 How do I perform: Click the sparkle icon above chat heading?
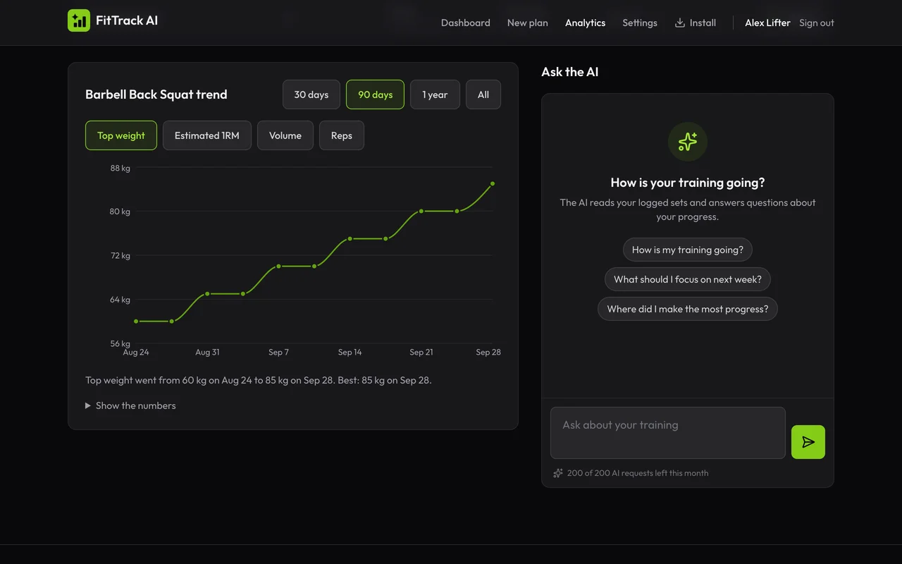point(688,142)
